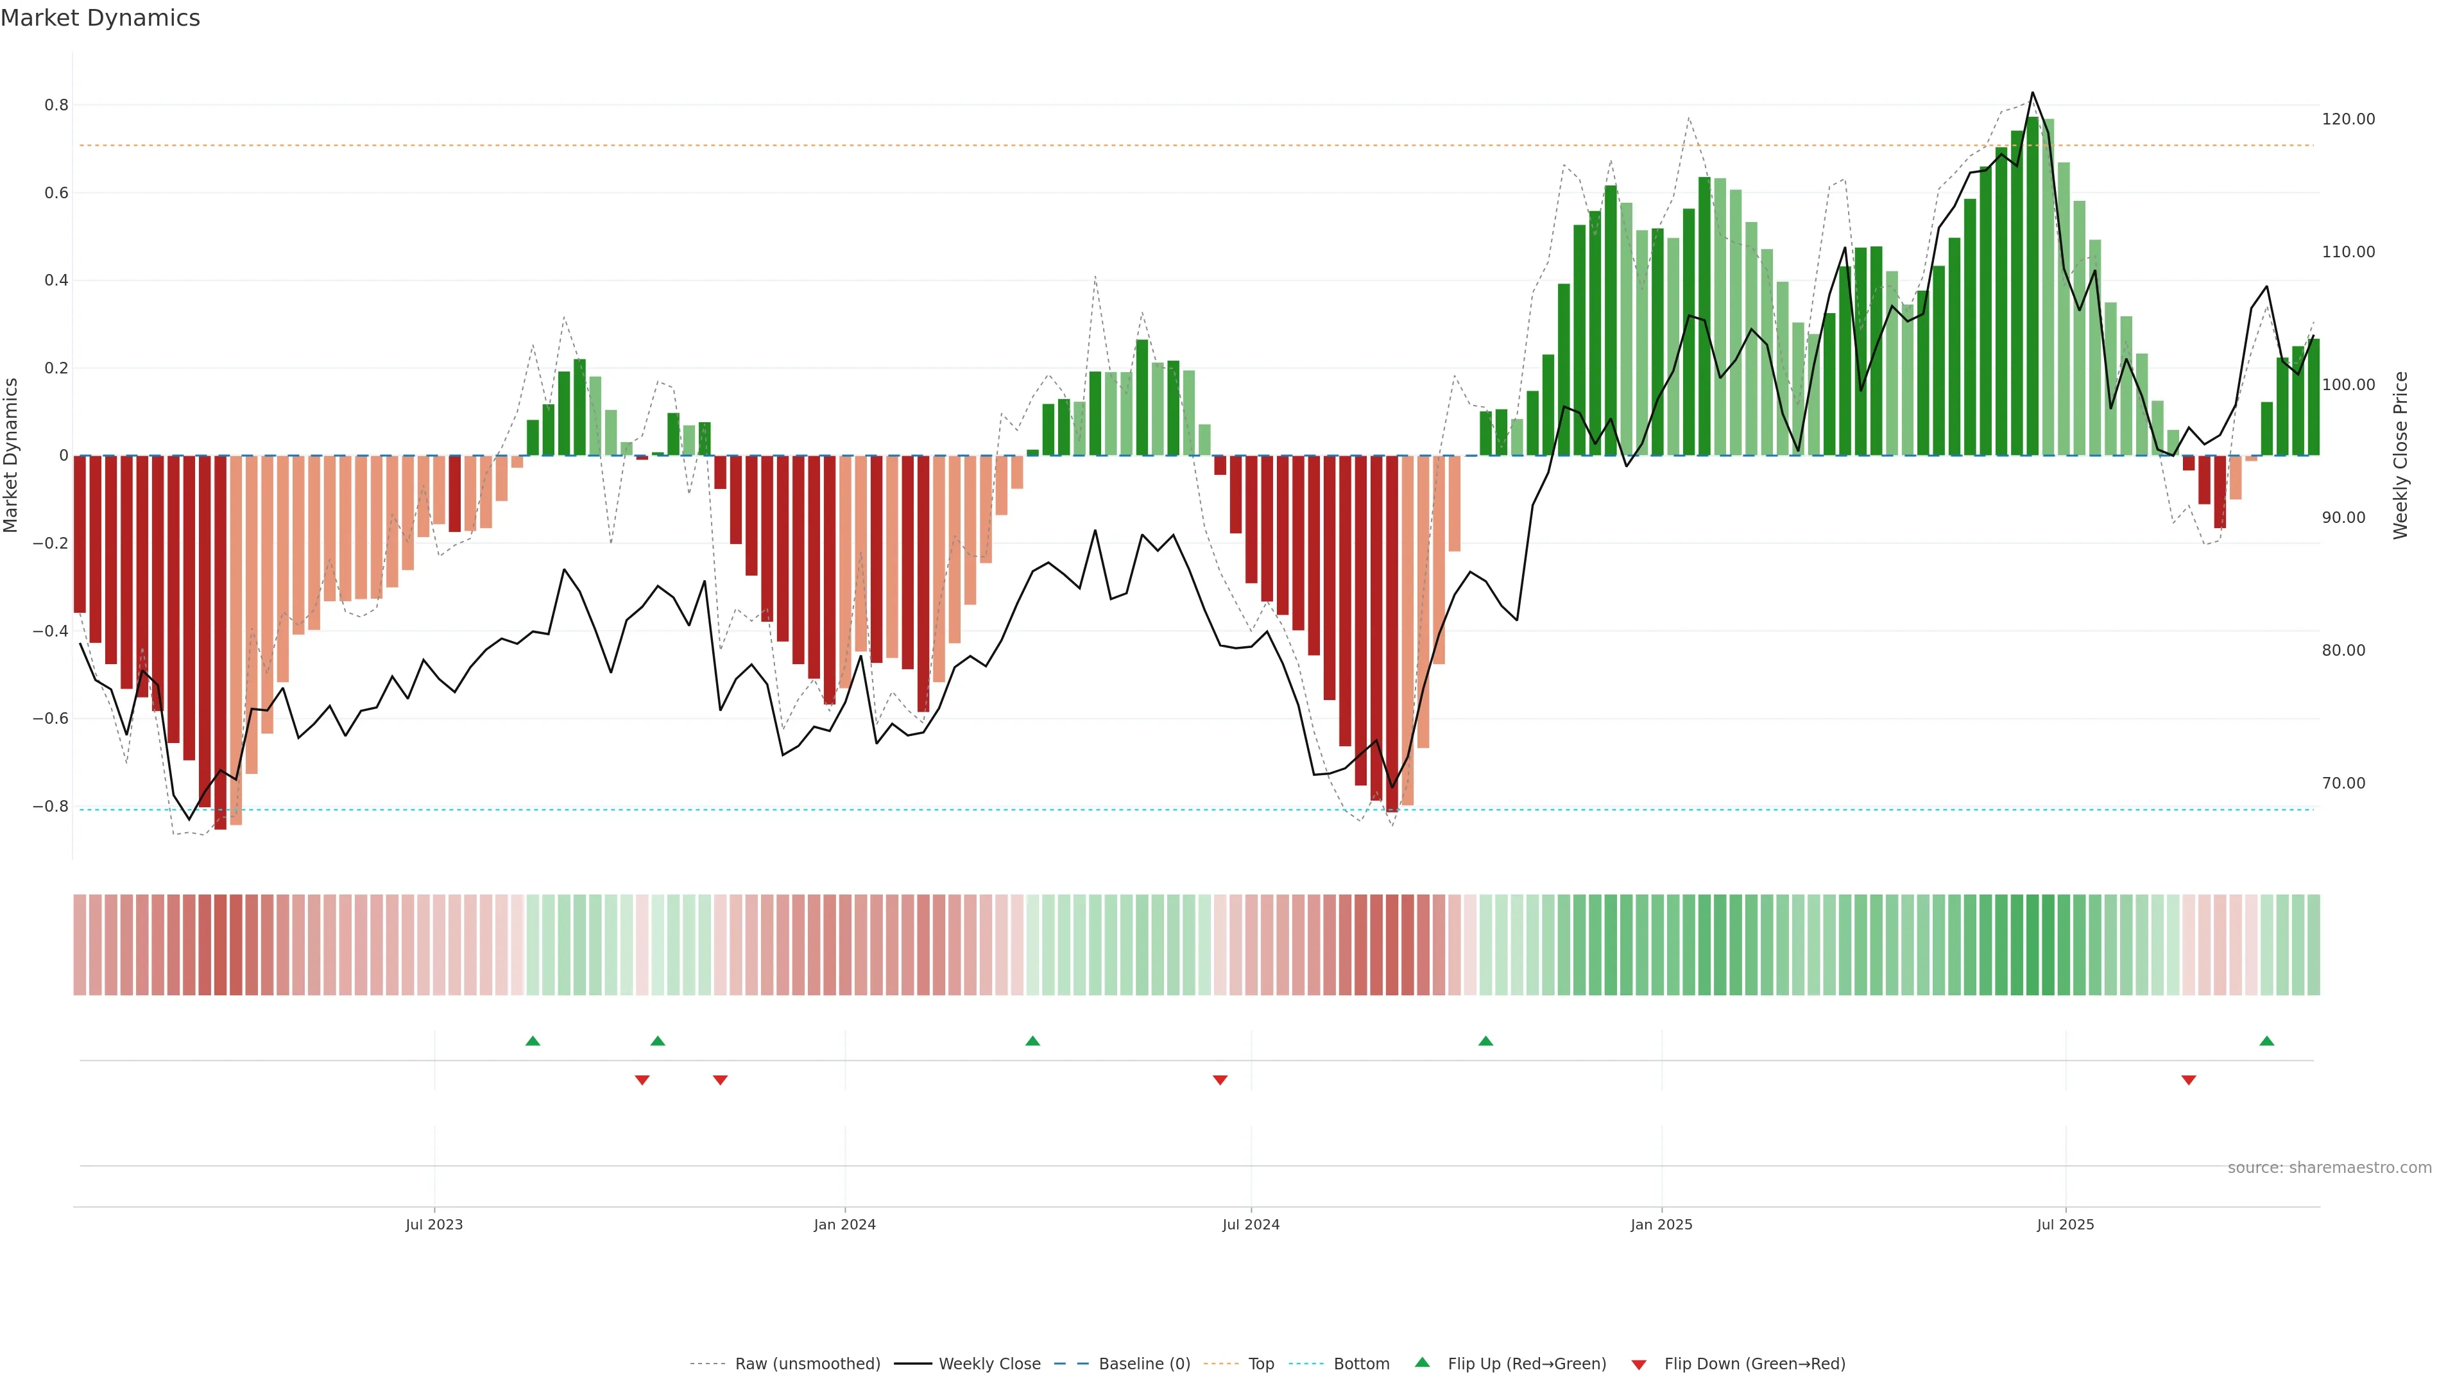Screen dimensions: 2464x1386
Task: Toggle the Weekly Close legend entry
Action: (989, 1364)
